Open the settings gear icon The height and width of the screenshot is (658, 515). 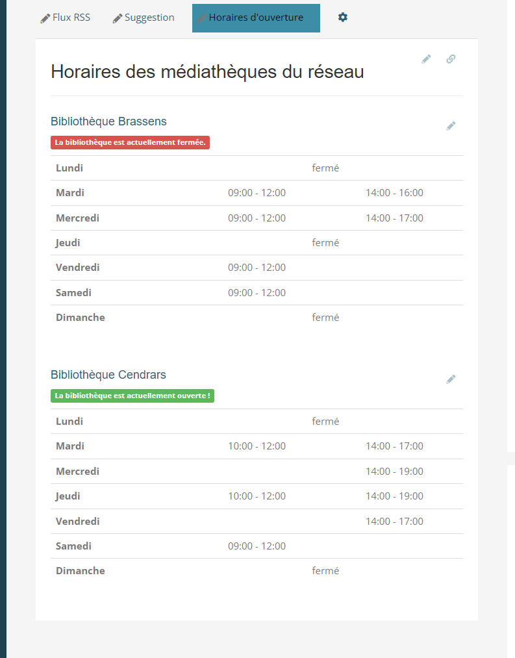tap(342, 18)
